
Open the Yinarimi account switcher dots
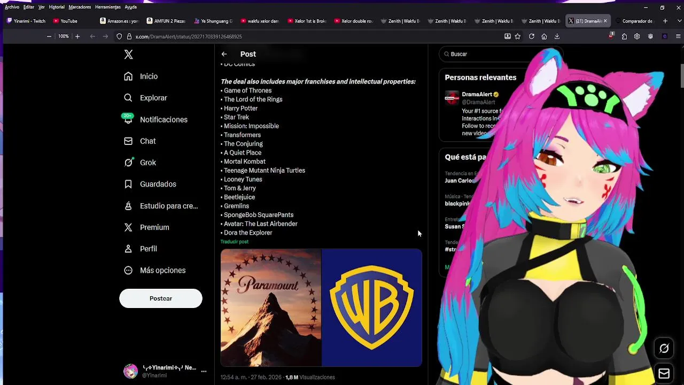204,371
